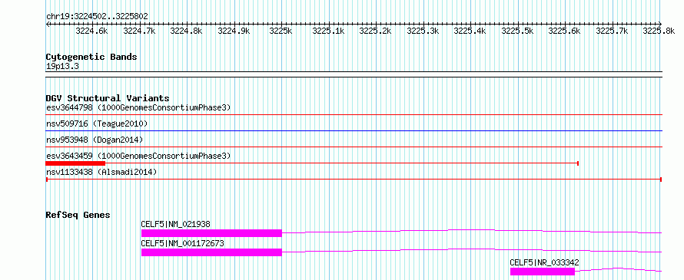Viewport: 684px width, 280px height.
Task: Click the 3224.8k ruler tick label
Action: [x=186, y=31]
